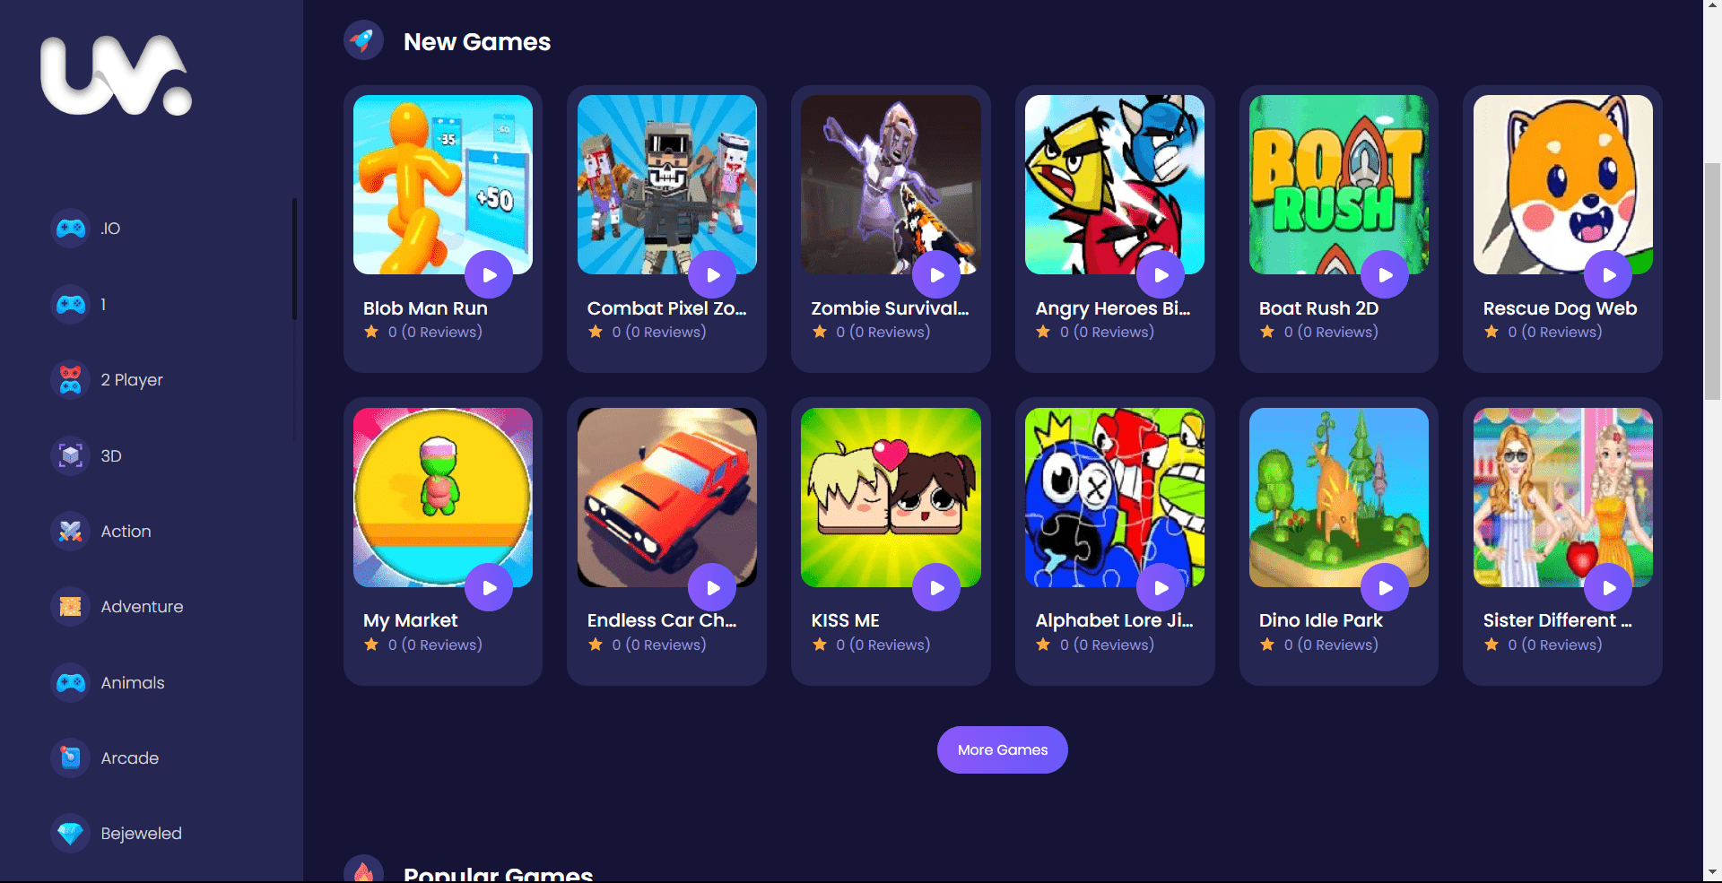Open the 3D cube category icon

click(71, 455)
